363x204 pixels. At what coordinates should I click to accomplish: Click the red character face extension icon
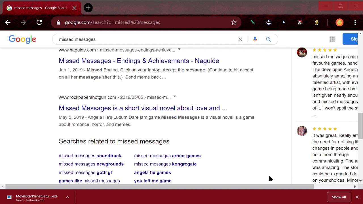[300, 22]
